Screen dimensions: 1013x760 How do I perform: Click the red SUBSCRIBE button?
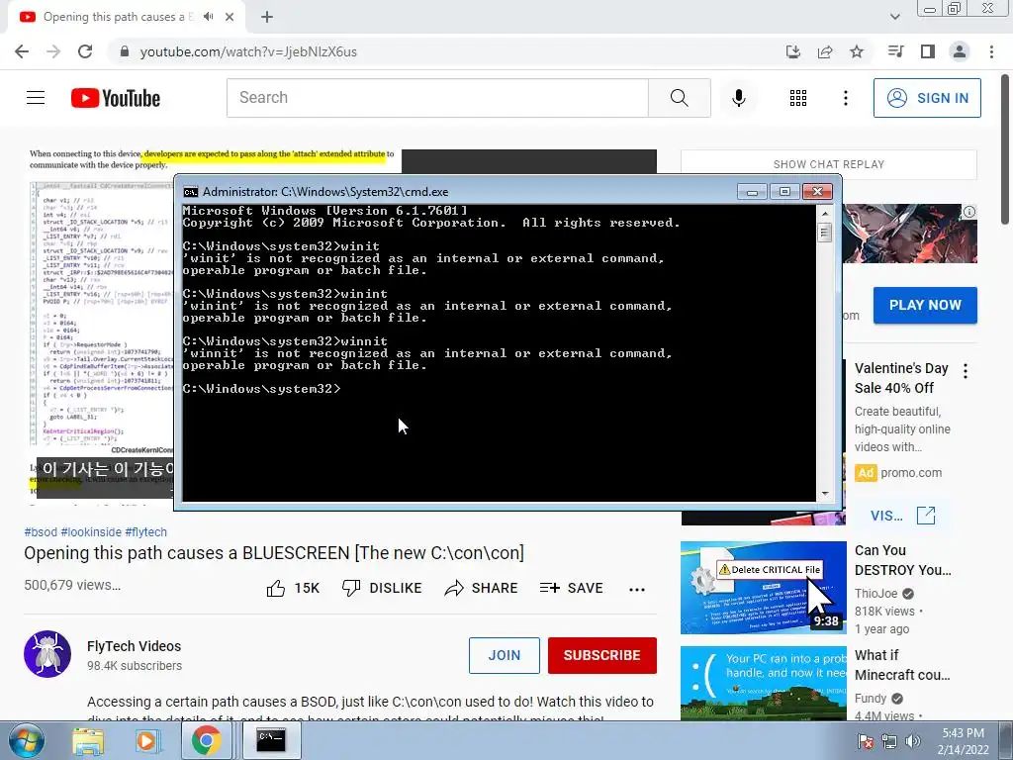click(x=602, y=655)
